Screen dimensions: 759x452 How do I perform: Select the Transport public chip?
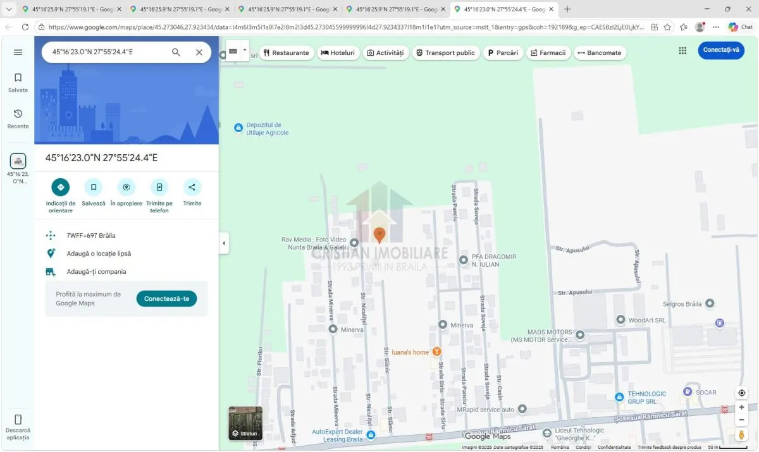click(446, 53)
